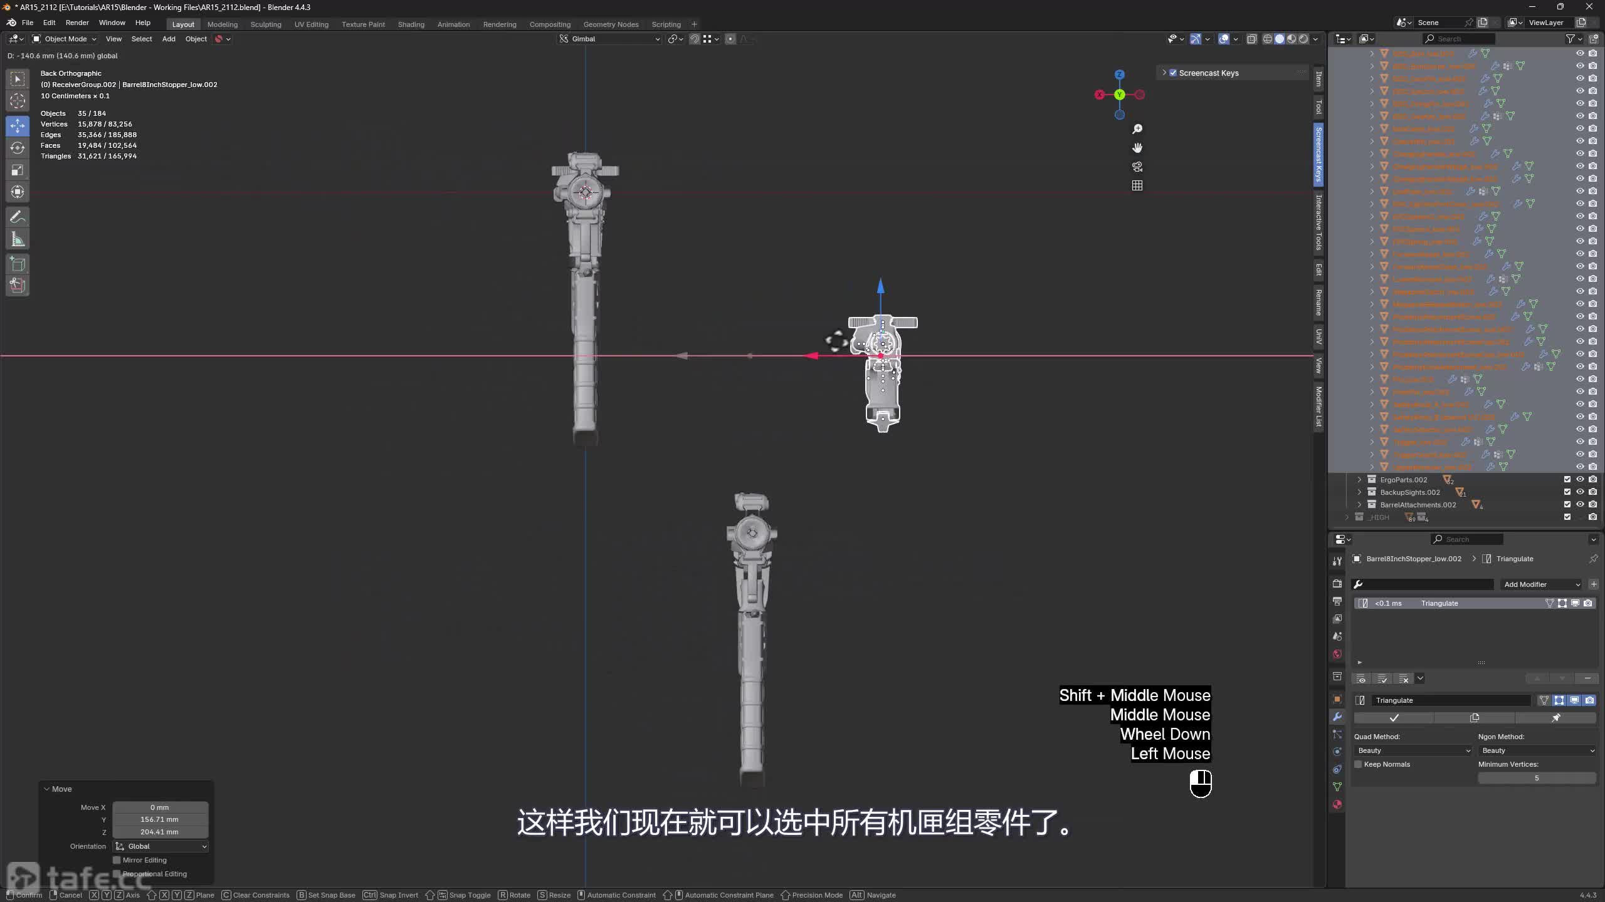Screen dimensions: 1605x902
Task: Open the Gimbal transform orientation dropdown
Action: pos(610,39)
